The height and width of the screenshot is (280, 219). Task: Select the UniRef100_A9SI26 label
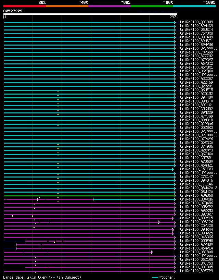coord(196,222)
